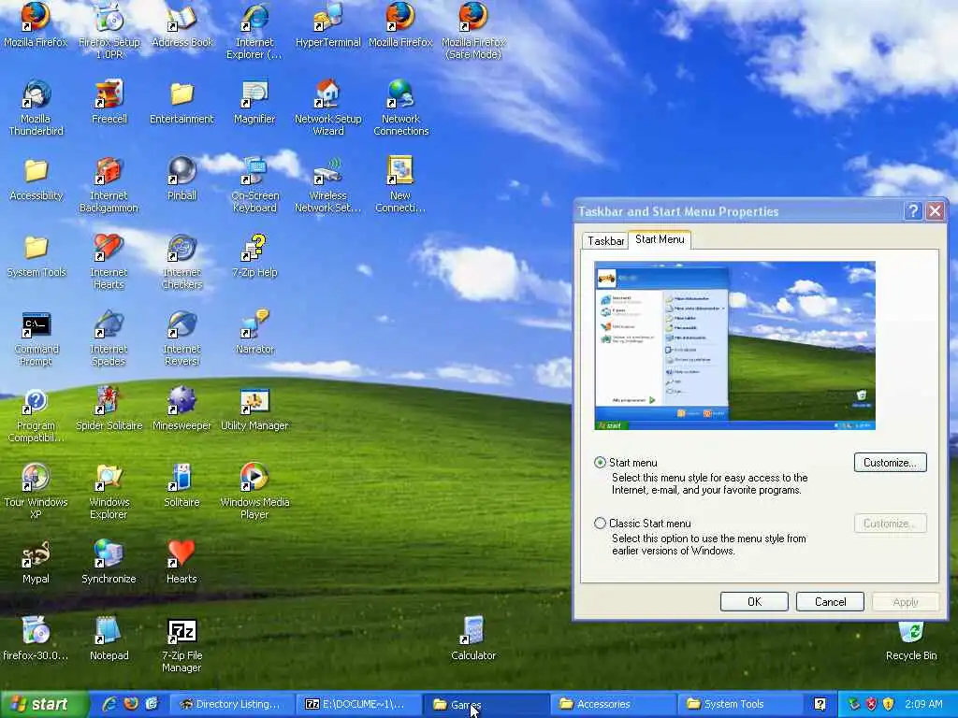Image resolution: width=958 pixels, height=718 pixels.
Task: Launch Internet Backgammon from desktop
Action: [109, 184]
